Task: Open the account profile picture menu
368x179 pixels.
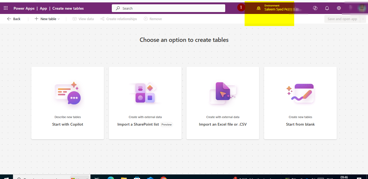Action: pos(362,8)
